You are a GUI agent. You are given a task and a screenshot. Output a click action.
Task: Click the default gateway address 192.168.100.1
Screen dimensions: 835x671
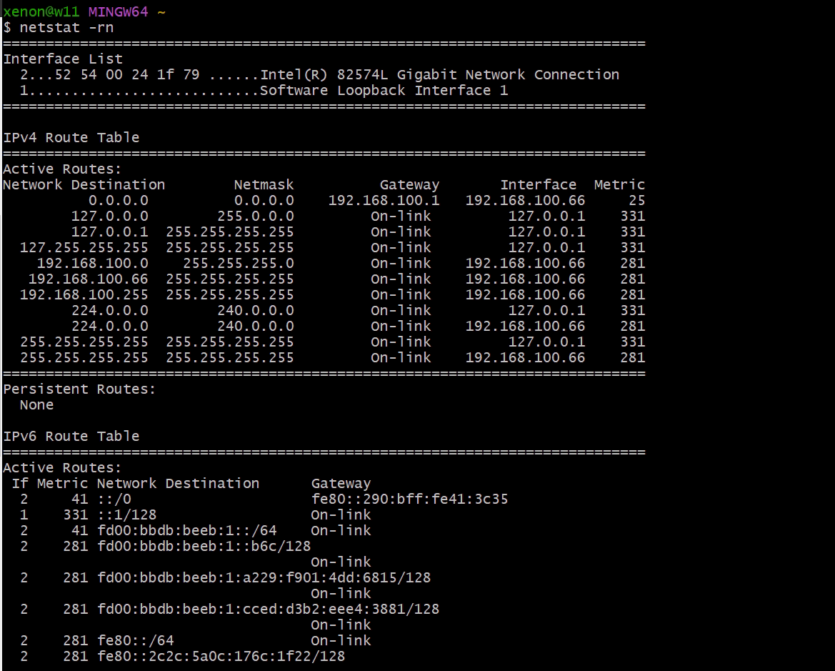coord(384,201)
